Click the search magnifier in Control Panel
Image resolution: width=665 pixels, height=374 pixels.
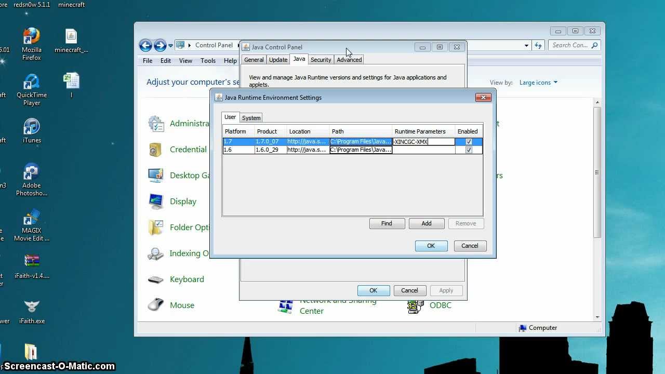pyautogui.click(x=595, y=45)
